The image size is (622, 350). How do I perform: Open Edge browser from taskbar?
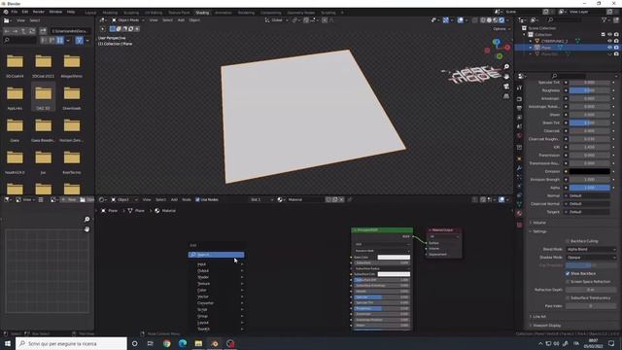click(x=183, y=343)
